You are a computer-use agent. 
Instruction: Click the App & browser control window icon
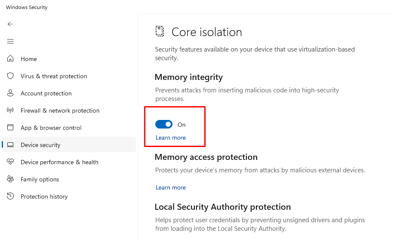(11, 128)
